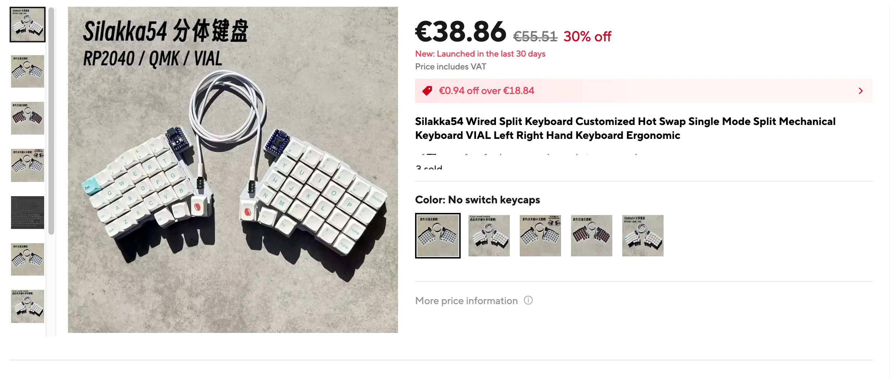
Task: Click the "30% off" discount label
Action: point(587,36)
